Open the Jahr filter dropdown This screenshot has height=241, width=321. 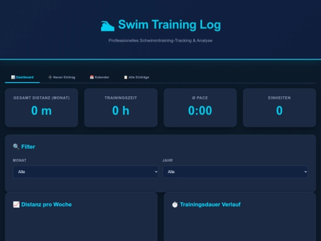pos(235,172)
